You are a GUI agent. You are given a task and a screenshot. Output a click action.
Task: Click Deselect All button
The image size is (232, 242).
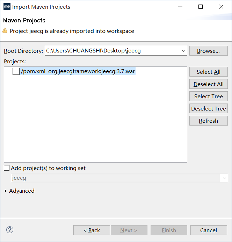tap(208, 84)
